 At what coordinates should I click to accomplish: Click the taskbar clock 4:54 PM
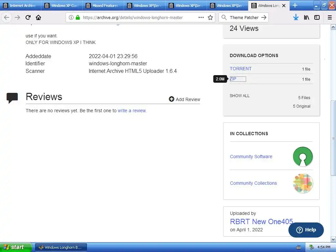click(x=324, y=247)
